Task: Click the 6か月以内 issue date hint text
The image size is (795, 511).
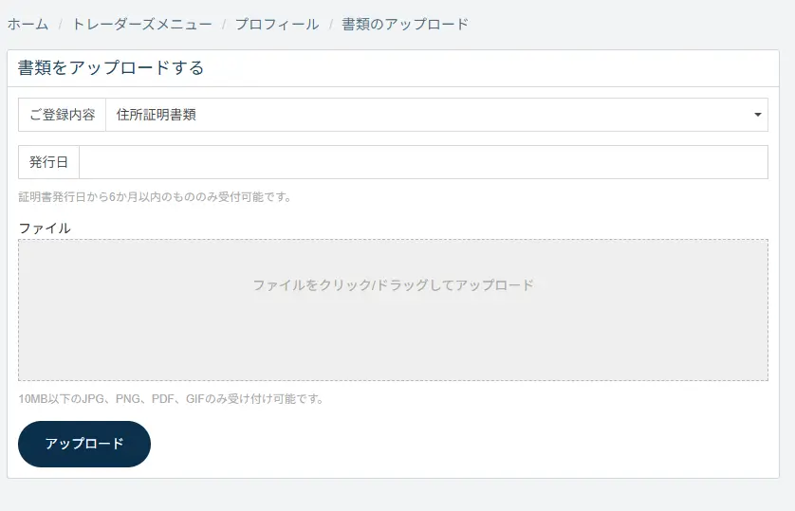Action: tap(155, 197)
